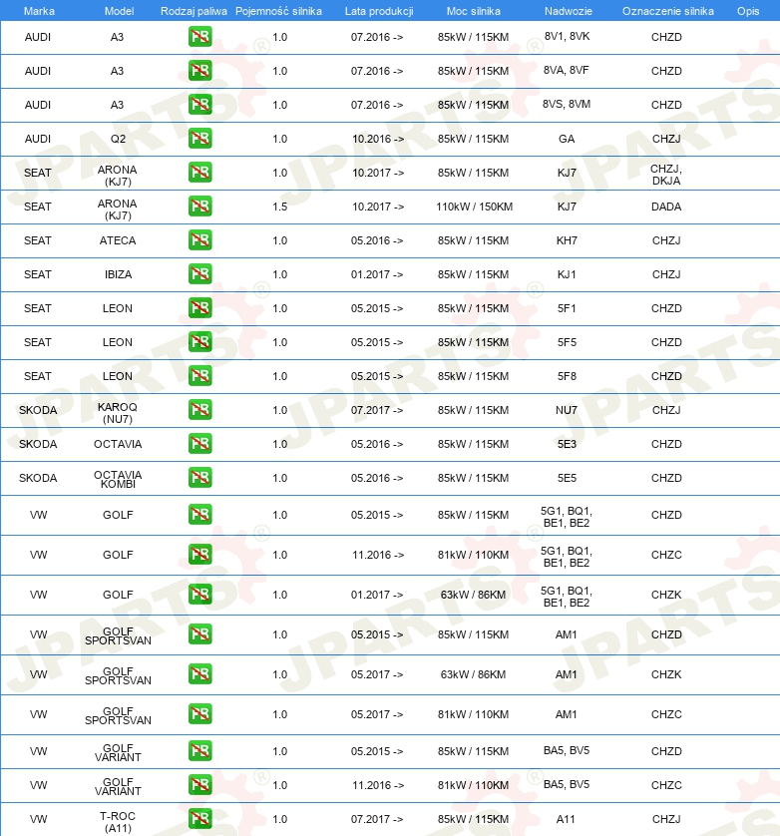Viewport: 780px width, 836px height.
Task: Click the 5E3 body code cell
Action: point(567,444)
